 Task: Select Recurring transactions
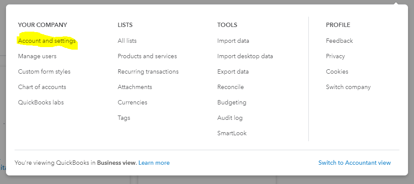(x=148, y=72)
